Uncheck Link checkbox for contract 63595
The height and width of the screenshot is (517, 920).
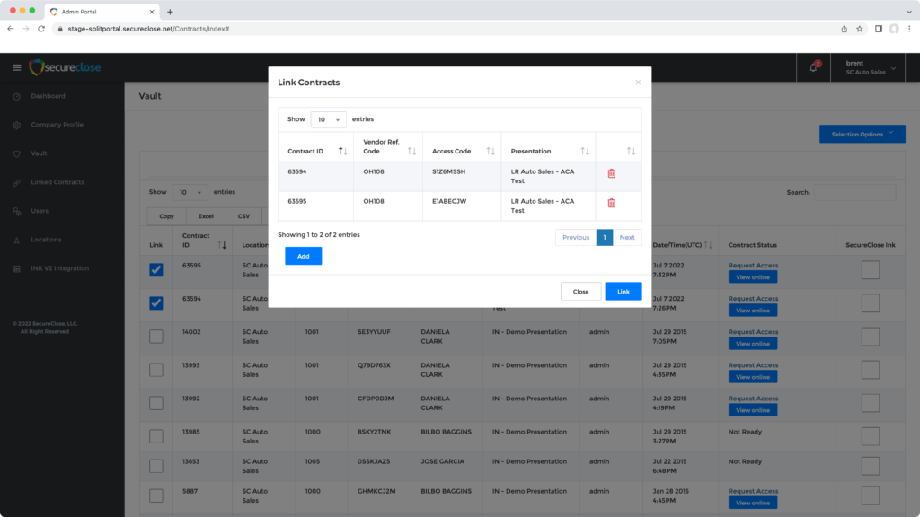tap(156, 270)
